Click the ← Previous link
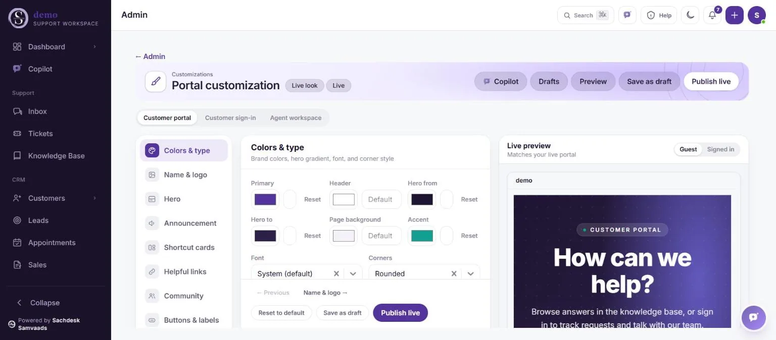 pos(273,293)
